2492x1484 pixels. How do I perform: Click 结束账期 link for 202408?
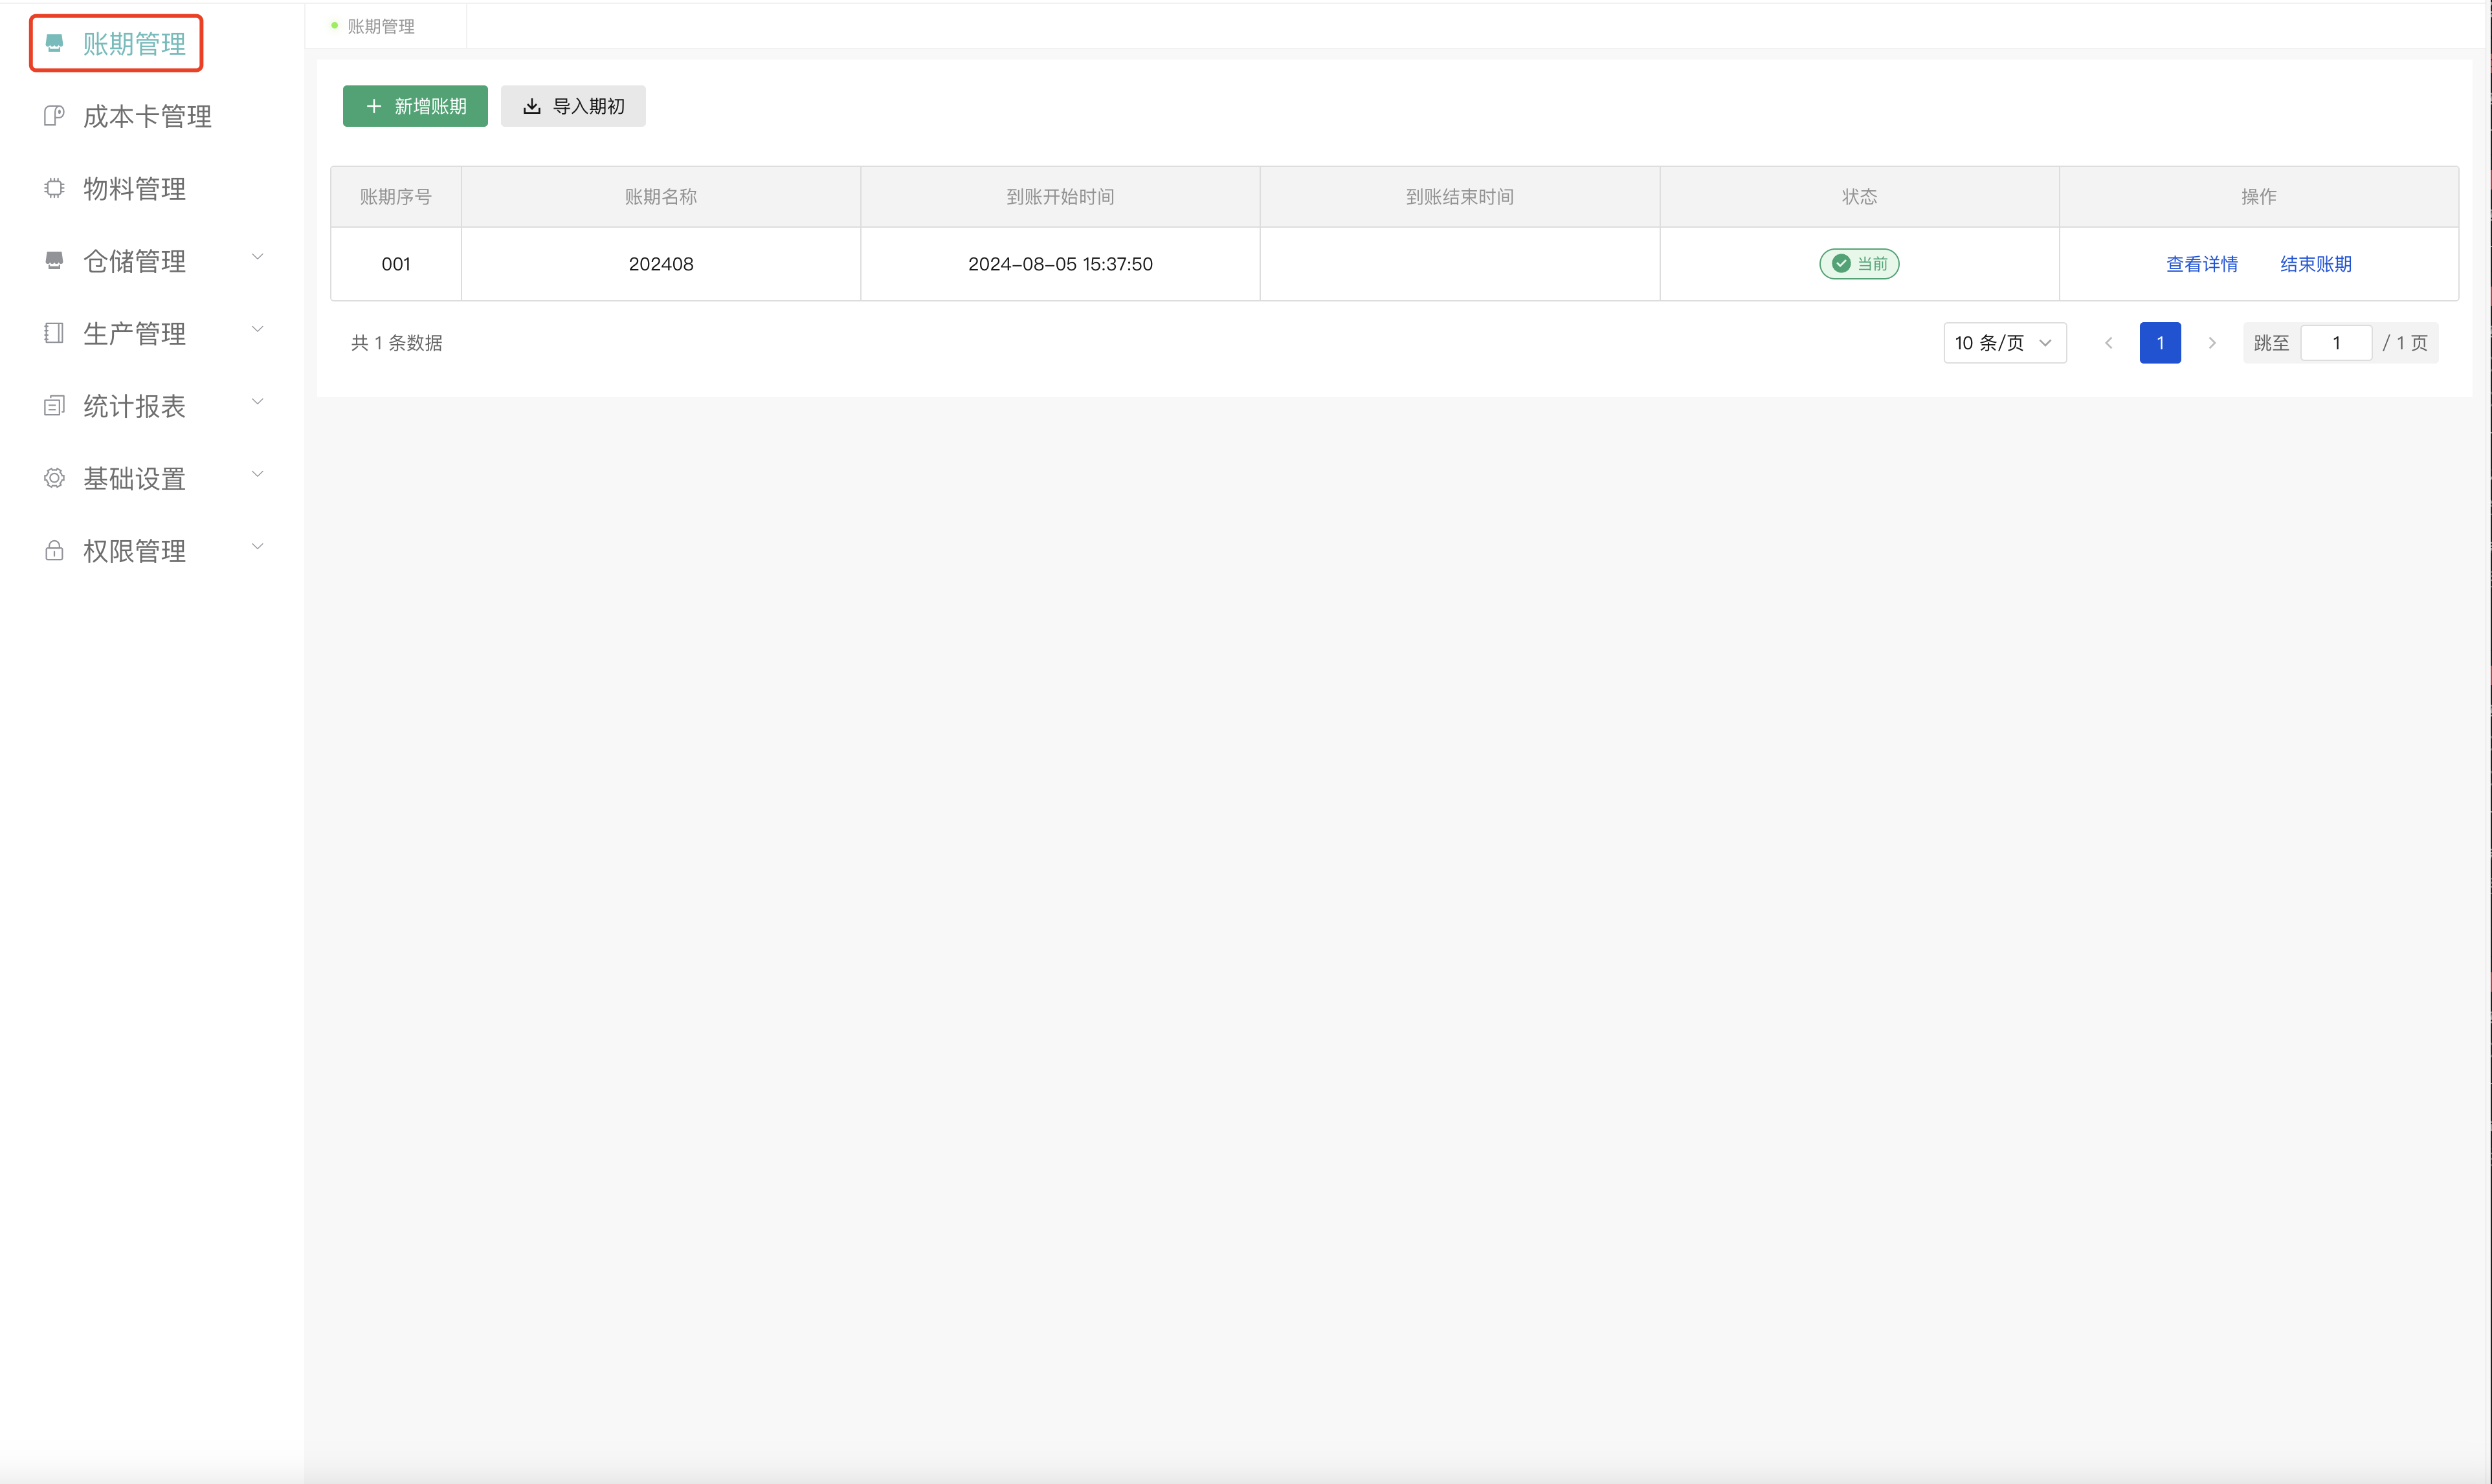coord(2315,264)
